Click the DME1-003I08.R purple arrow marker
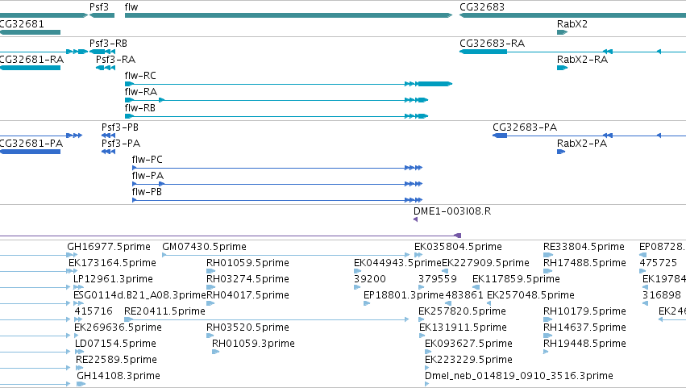 tap(416, 219)
